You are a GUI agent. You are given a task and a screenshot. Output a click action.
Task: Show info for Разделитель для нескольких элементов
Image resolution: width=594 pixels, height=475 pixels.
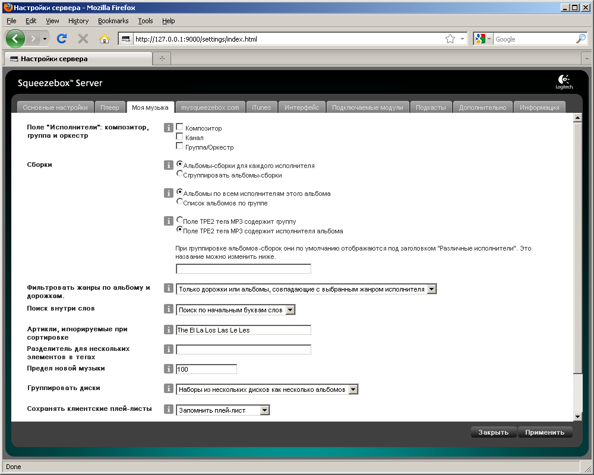pyautogui.click(x=169, y=349)
